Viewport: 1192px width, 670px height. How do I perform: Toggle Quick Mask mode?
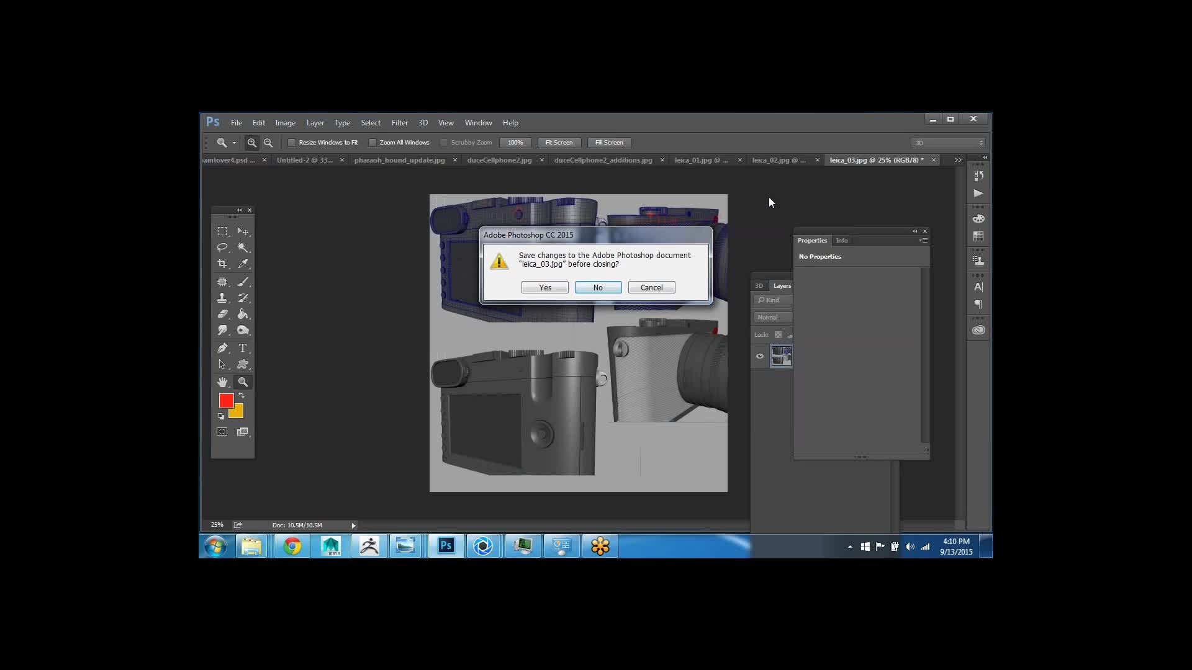click(x=222, y=432)
